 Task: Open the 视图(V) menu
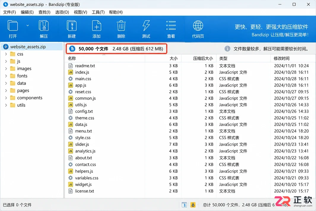coord(80,12)
